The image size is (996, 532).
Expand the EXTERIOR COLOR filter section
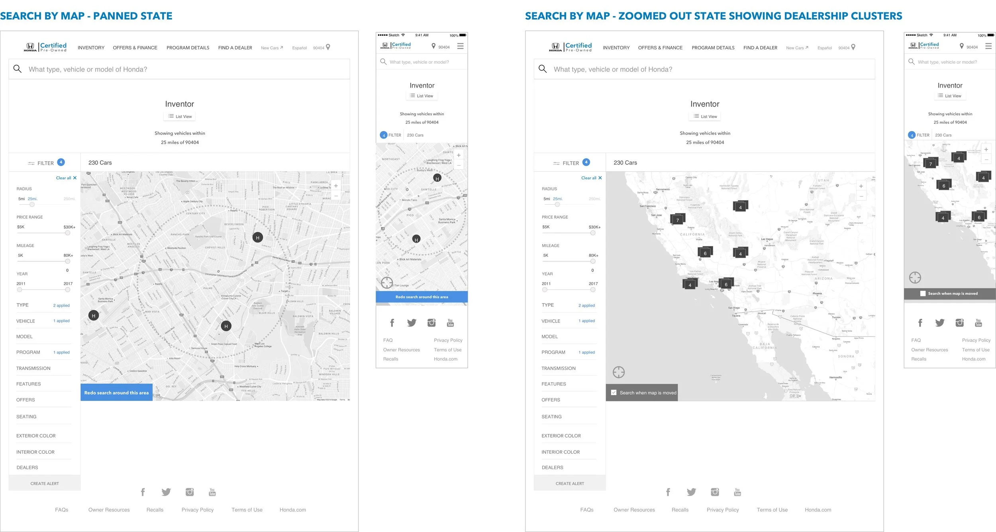tap(36, 435)
